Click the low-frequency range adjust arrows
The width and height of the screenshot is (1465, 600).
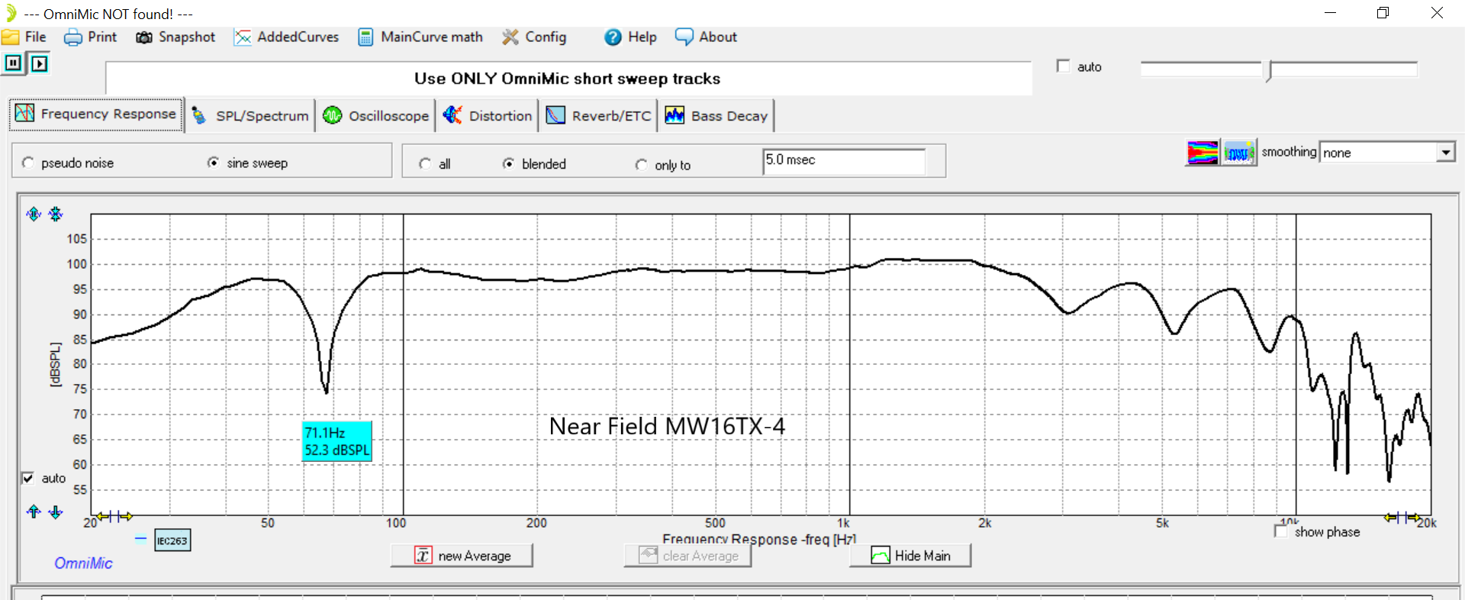(x=114, y=517)
